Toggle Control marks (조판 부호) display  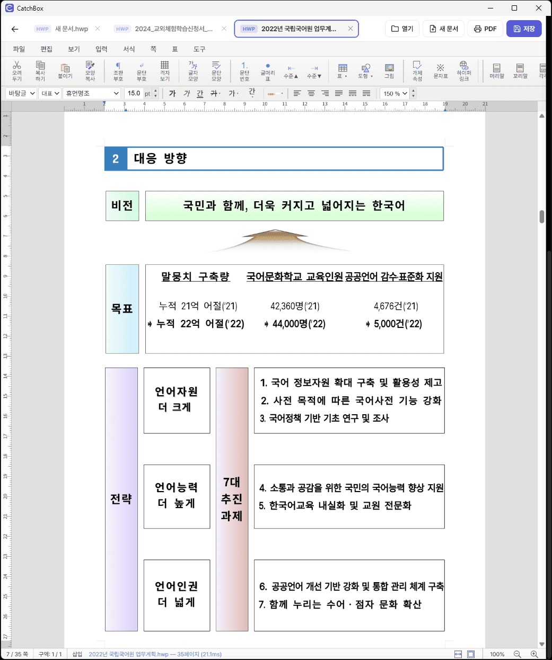click(x=118, y=70)
